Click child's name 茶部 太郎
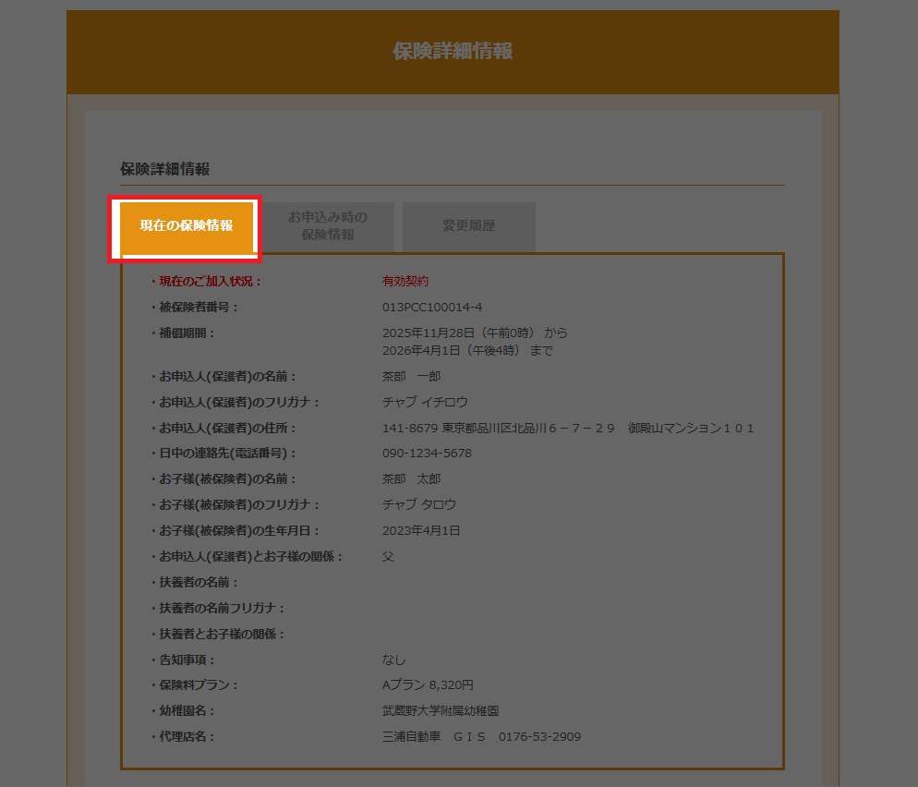Image resolution: width=918 pixels, height=787 pixels. 412,479
